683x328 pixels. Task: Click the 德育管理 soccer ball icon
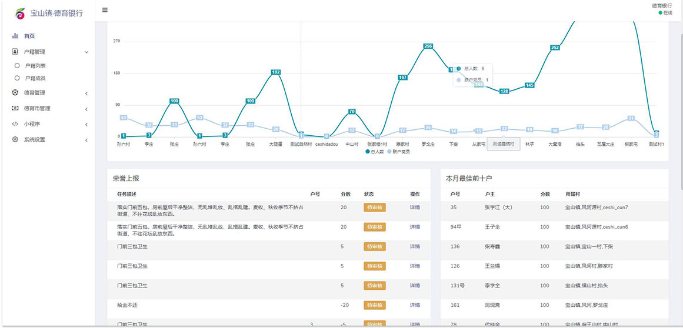pos(15,93)
